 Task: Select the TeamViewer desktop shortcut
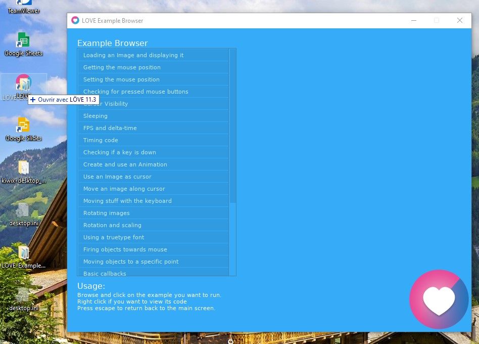click(x=23, y=8)
